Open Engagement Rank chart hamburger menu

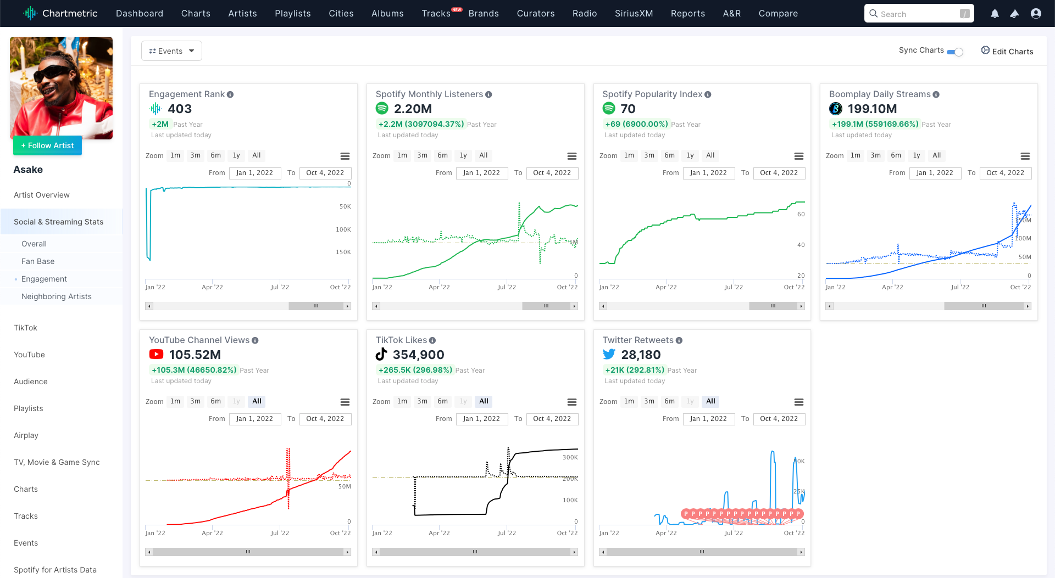[x=345, y=156]
